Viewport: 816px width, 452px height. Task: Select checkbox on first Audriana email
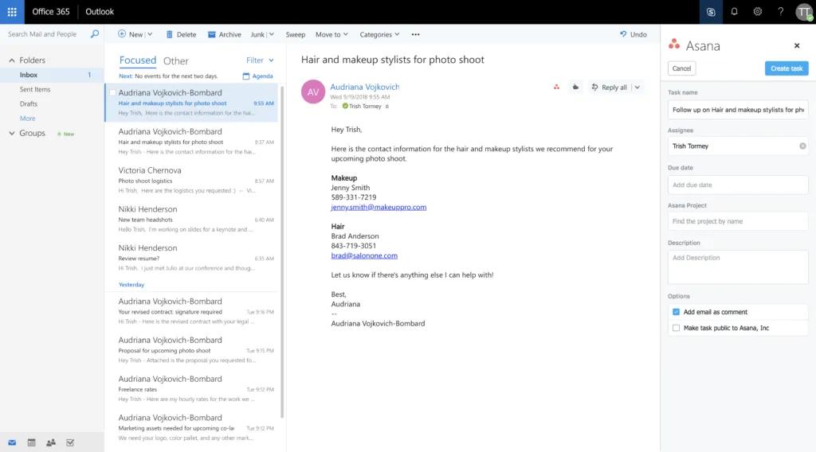pyautogui.click(x=112, y=93)
